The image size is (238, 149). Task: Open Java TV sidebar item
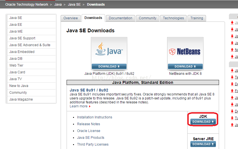pos(31,79)
